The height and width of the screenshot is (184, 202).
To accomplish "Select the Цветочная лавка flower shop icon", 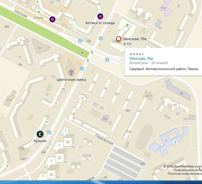I will [71, 73].
